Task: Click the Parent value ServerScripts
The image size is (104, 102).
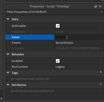Action: [x=64, y=43]
